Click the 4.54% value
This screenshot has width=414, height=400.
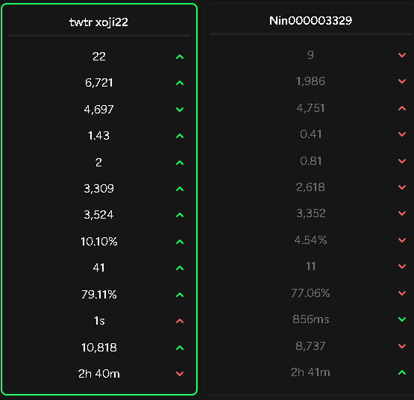click(x=311, y=240)
